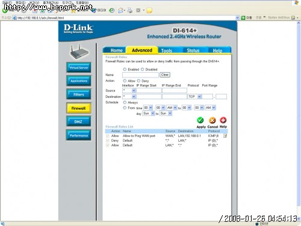Switch to the Advanced tab
This screenshot has height=226, width=301.
point(142,50)
